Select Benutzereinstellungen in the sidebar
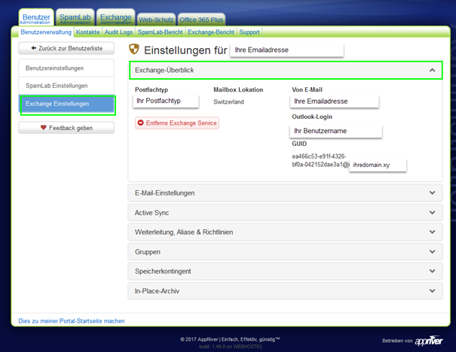Viewport: 456px width, 352px height. pyautogui.click(x=66, y=68)
